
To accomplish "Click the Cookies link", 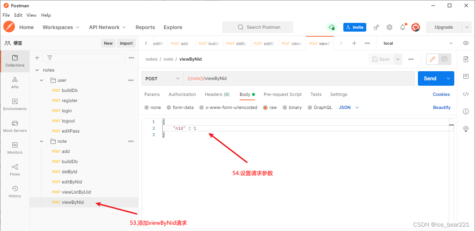I will point(441,94).
